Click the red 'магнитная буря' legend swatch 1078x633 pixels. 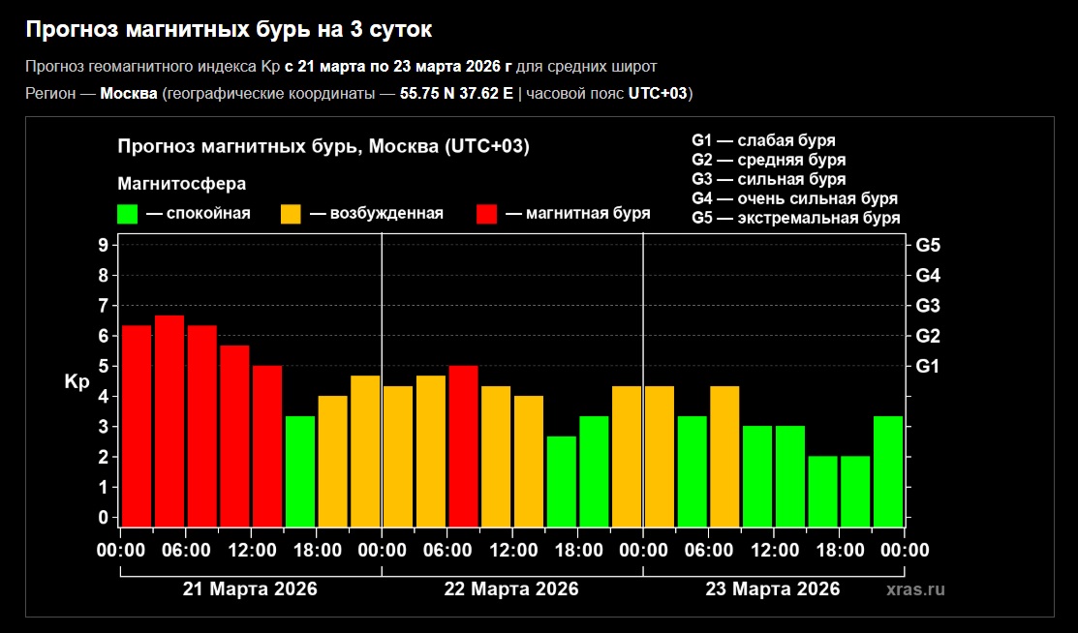point(488,214)
